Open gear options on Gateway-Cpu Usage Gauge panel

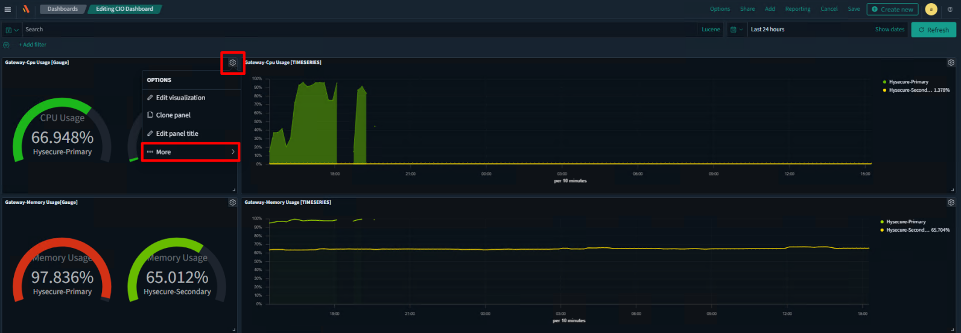point(233,63)
